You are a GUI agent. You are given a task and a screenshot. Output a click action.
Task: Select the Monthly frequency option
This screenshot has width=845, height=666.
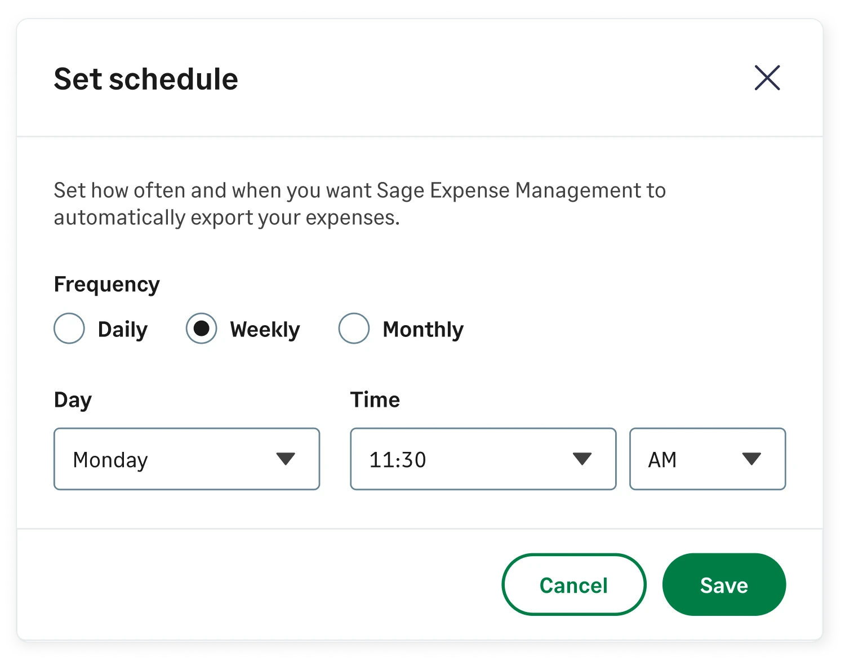[x=354, y=328]
